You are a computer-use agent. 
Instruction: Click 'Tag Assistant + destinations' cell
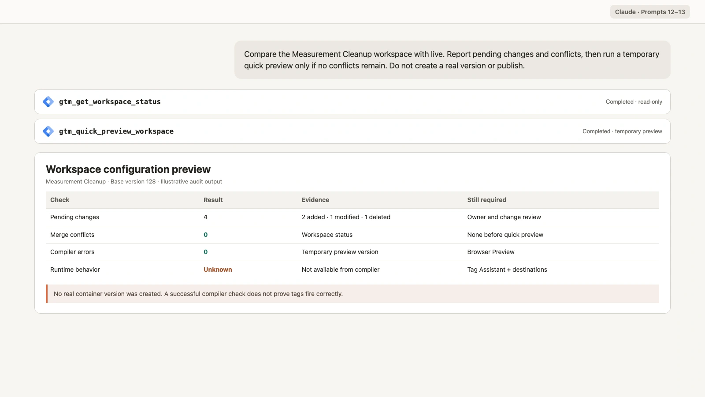pos(507,270)
